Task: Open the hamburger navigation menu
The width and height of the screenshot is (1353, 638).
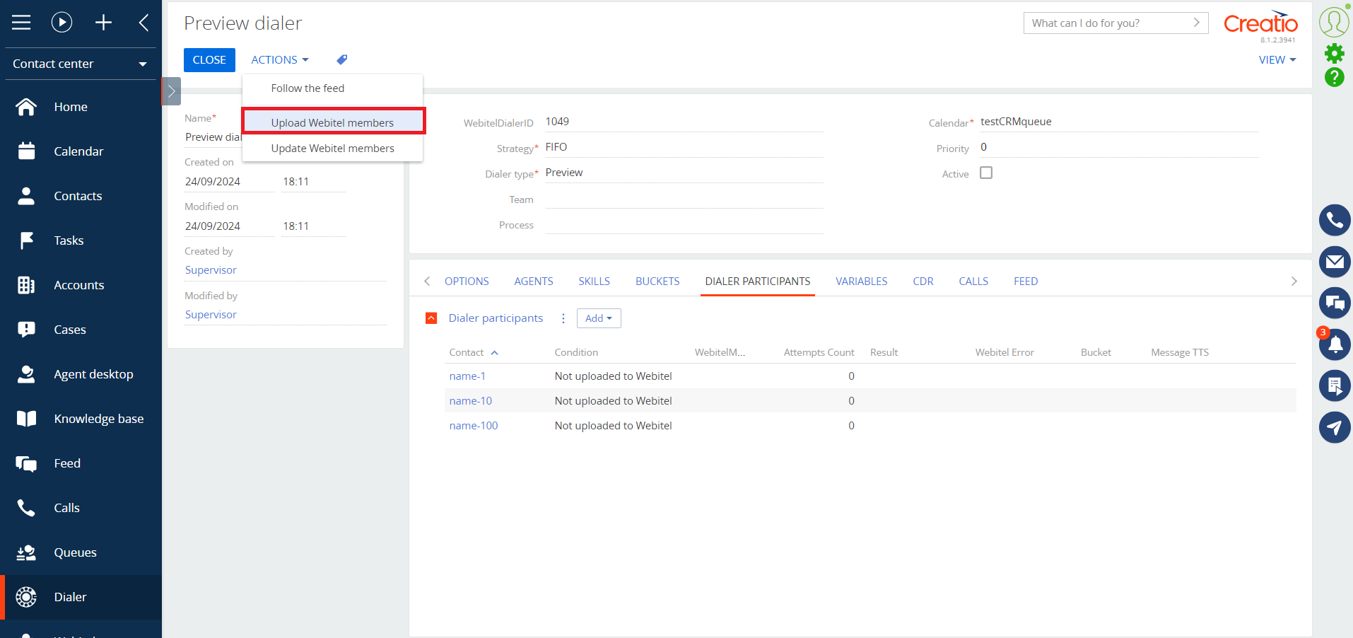Action: [x=21, y=23]
